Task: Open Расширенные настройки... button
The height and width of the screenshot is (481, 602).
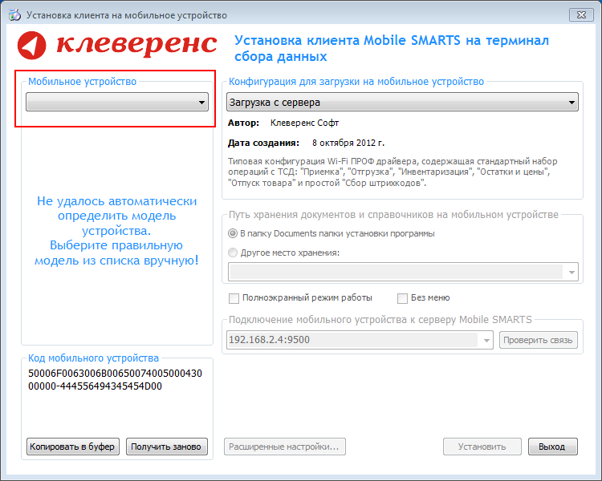Action: 284,447
